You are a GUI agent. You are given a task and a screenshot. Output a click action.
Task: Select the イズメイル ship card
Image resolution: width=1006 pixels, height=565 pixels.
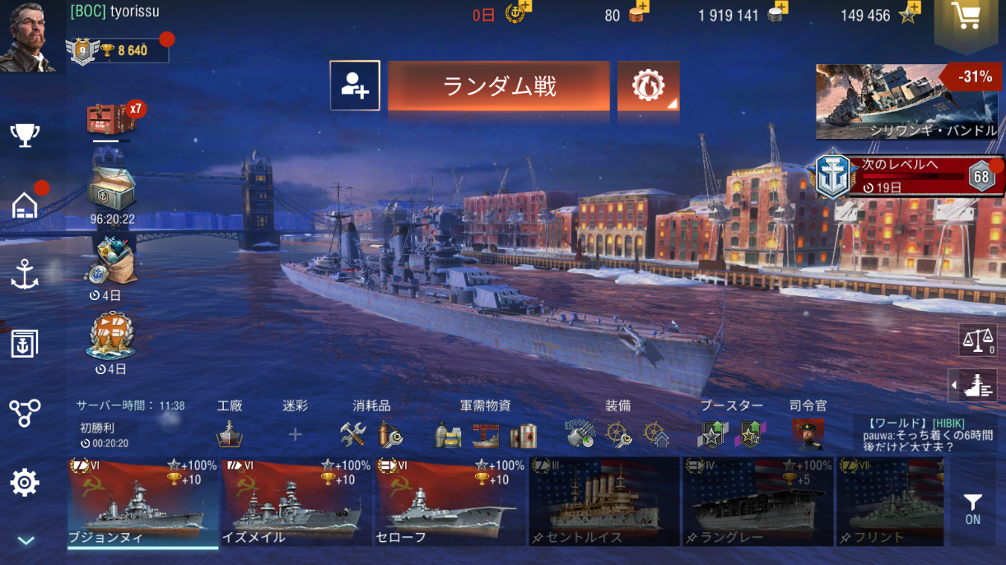296,502
